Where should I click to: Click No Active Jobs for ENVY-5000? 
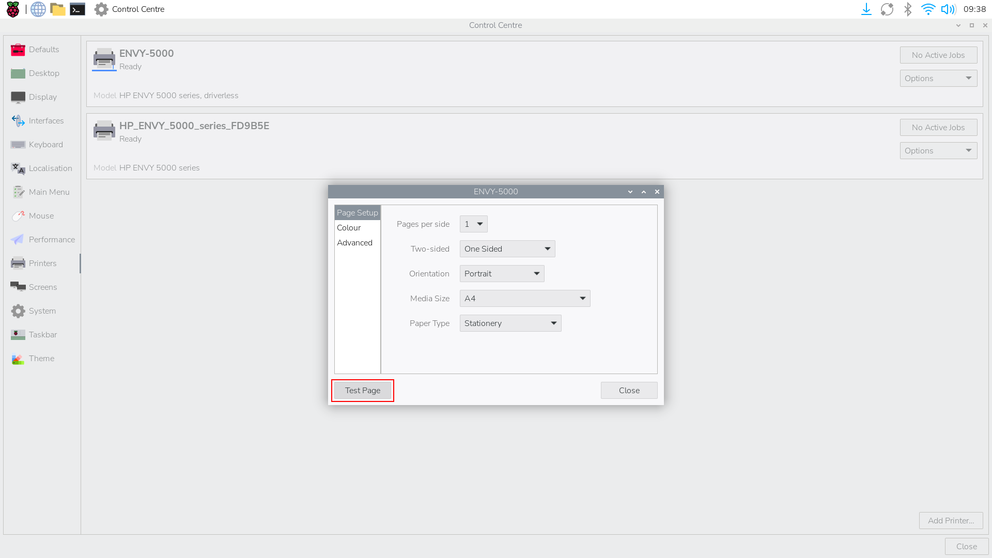[x=938, y=55]
